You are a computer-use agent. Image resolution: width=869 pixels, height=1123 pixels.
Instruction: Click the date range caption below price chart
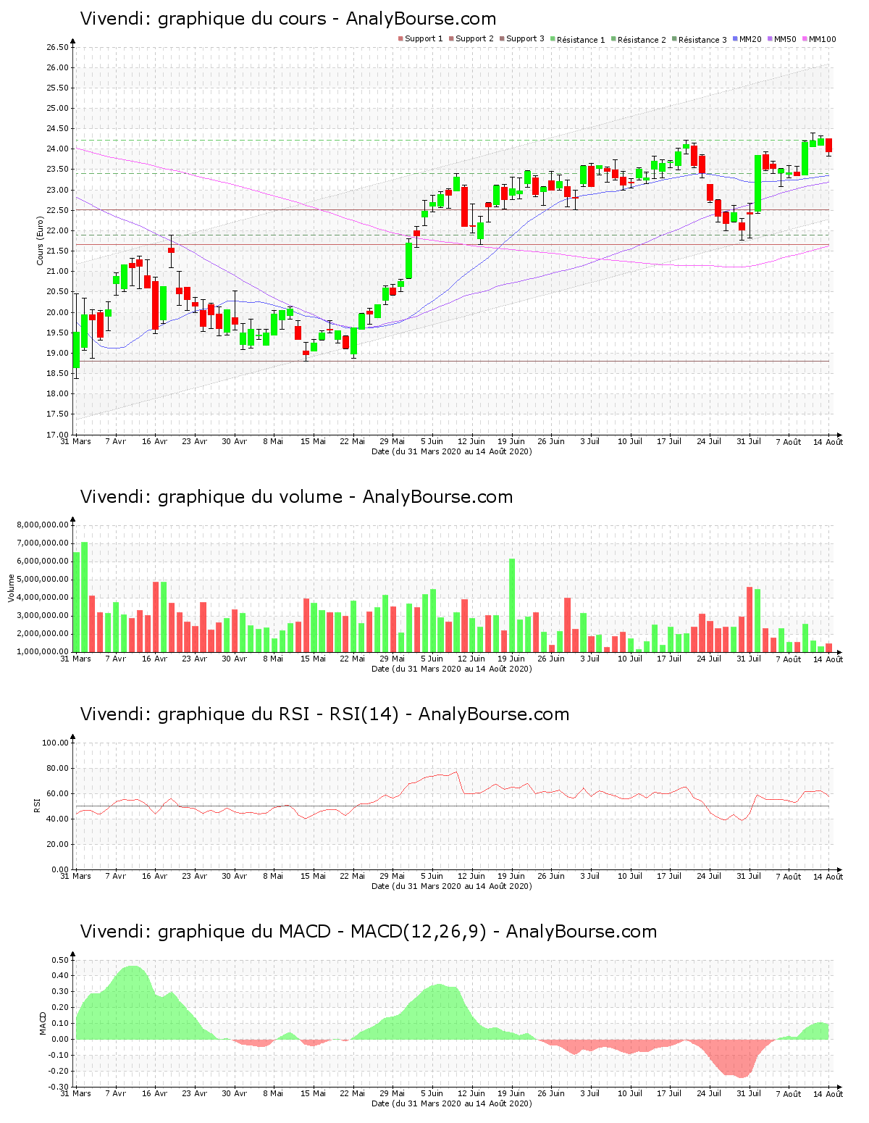pyautogui.click(x=451, y=451)
